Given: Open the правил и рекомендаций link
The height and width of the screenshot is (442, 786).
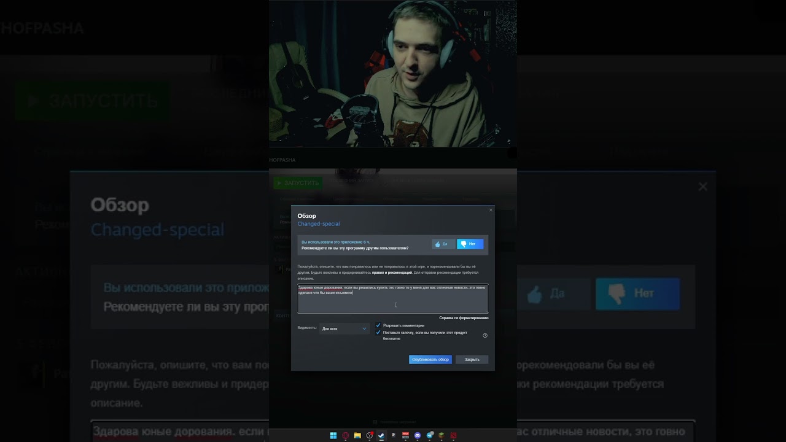Looking at the screenshot, I should pyautogui.click(x=392, y=272).
